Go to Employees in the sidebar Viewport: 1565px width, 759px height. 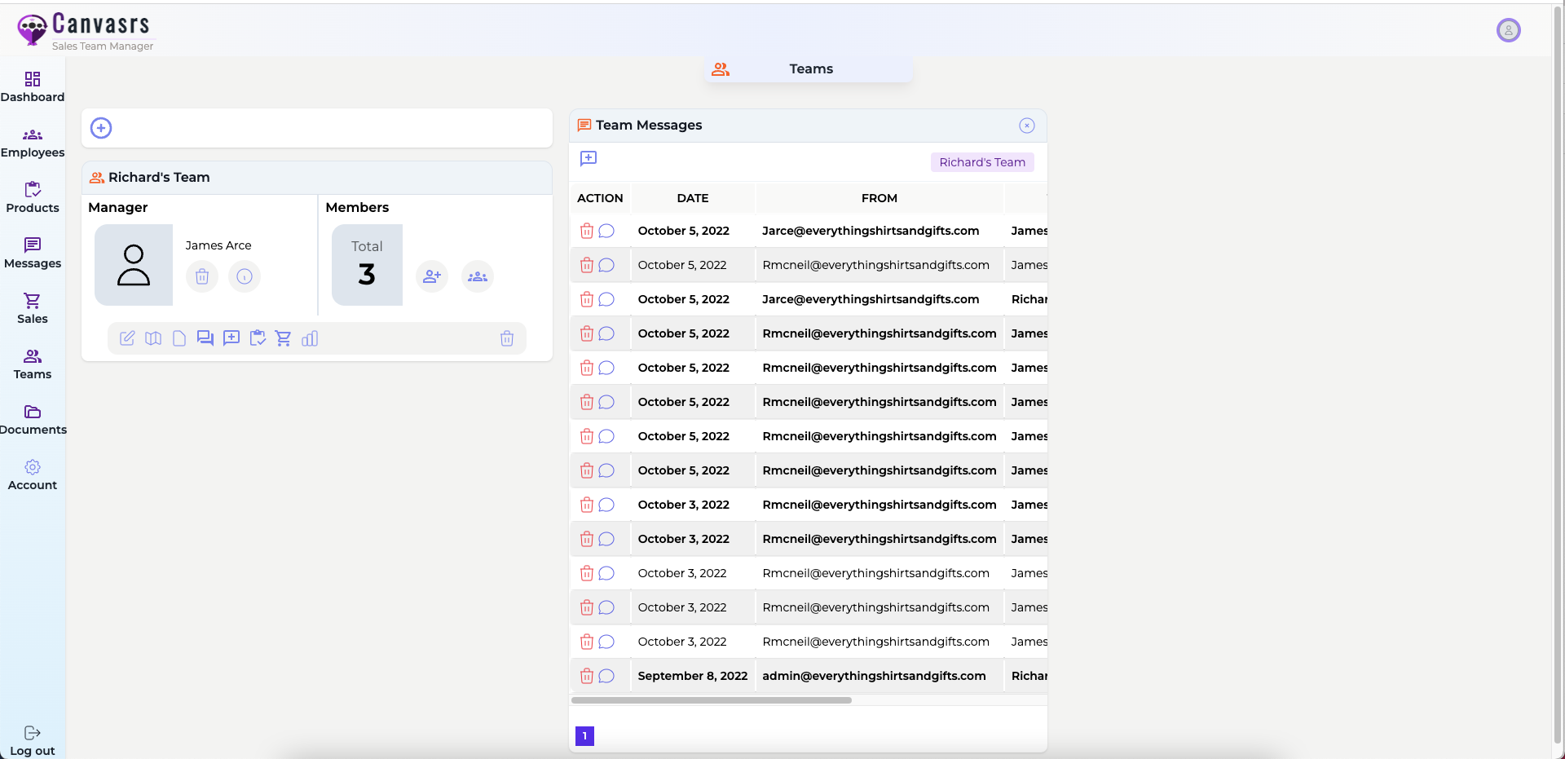pyautogui.click(x=33, y=143)
